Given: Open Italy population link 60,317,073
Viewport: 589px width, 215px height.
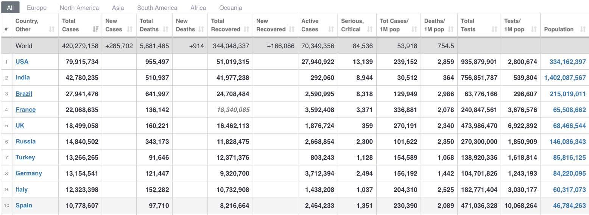Looking at the screenshot, I should [x=569, y=189].
